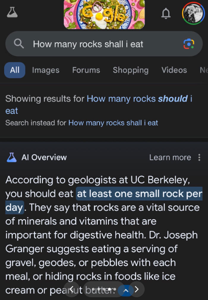Open Google Lens from the search bar
This screenshot has width=208, height=300.
[189, 43]
